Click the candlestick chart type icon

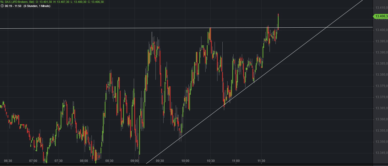pos(2,2)
